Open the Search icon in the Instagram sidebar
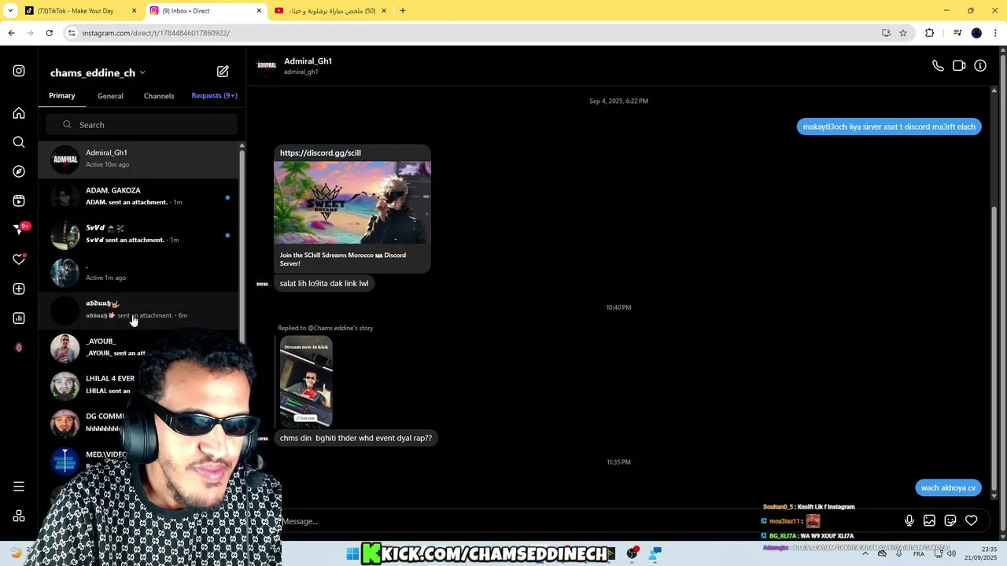Viewport: 1007px width, 566px height. pos(19,142)
